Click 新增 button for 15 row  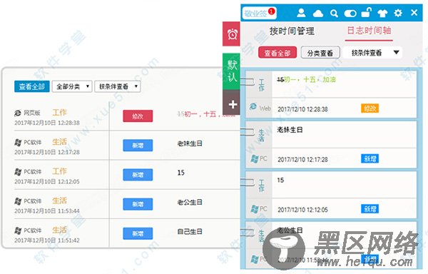point(138,175)
